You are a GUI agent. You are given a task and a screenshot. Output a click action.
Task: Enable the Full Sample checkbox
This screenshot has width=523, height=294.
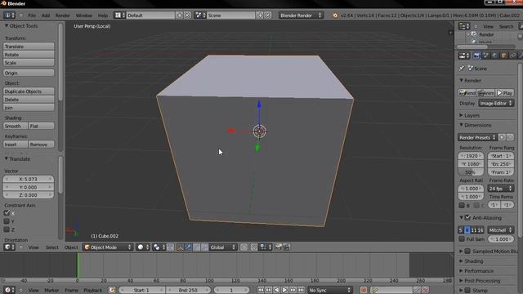pos(462,239)
